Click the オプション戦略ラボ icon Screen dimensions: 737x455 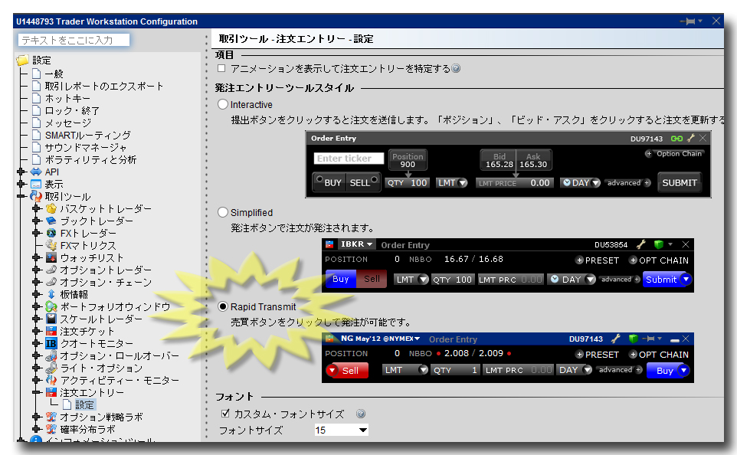[51, 417]
